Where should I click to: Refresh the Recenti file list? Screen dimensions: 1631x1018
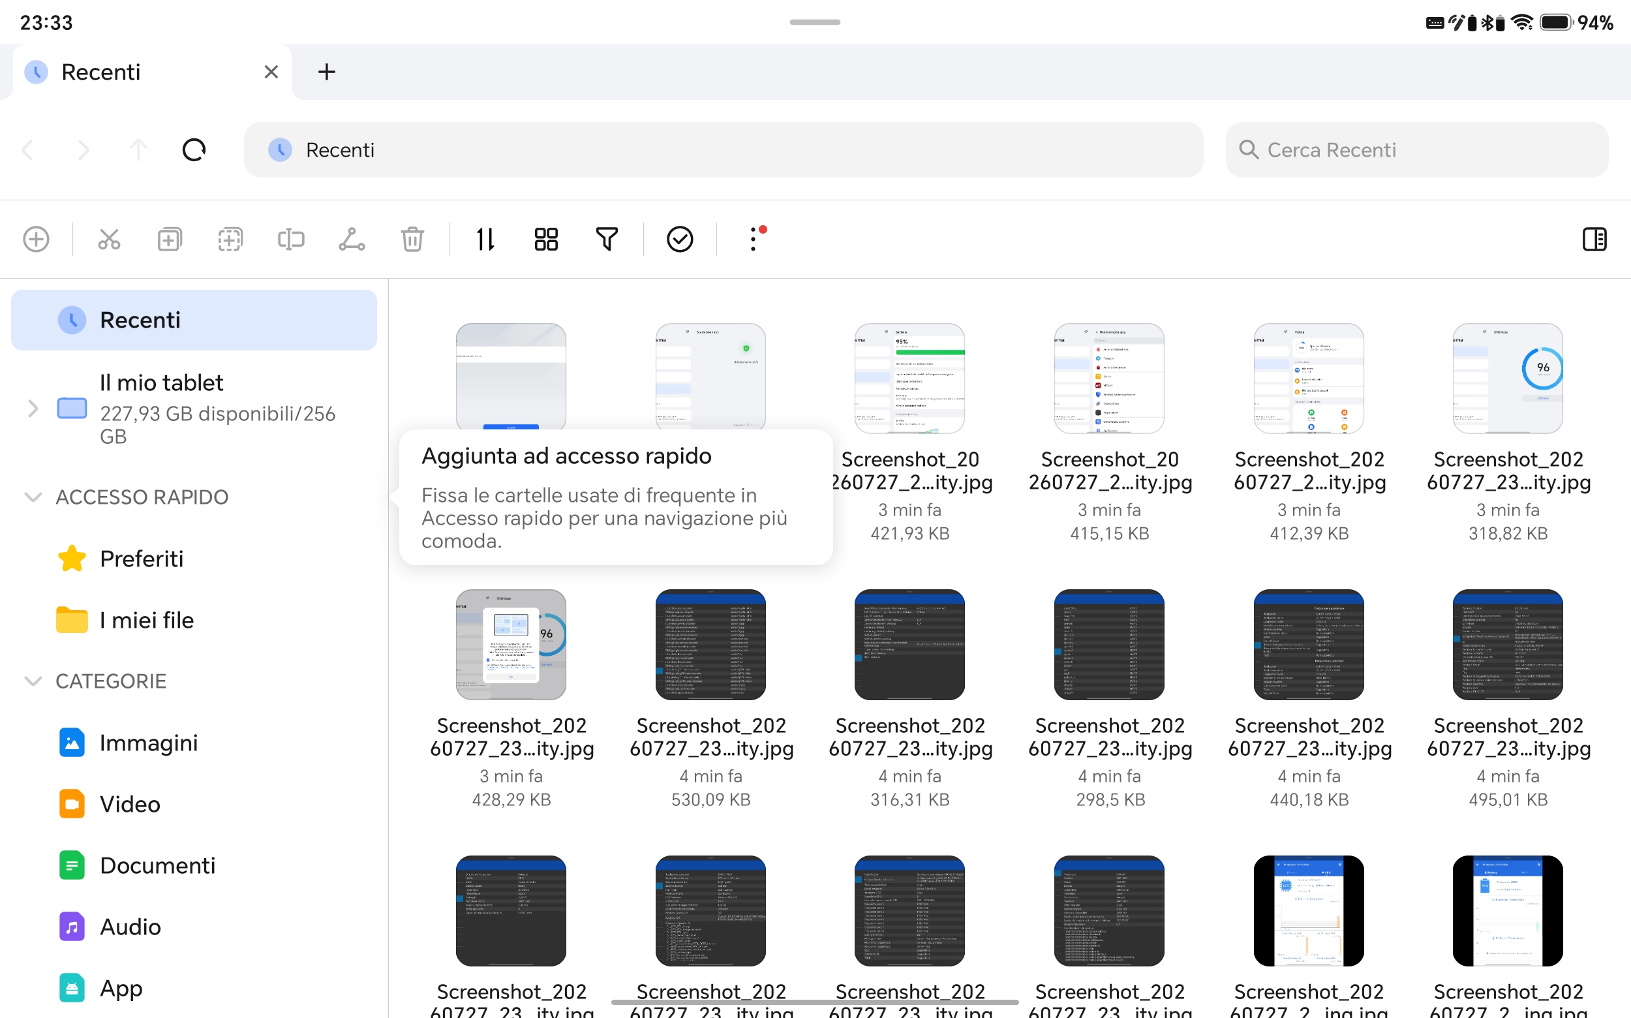[194, 149]
